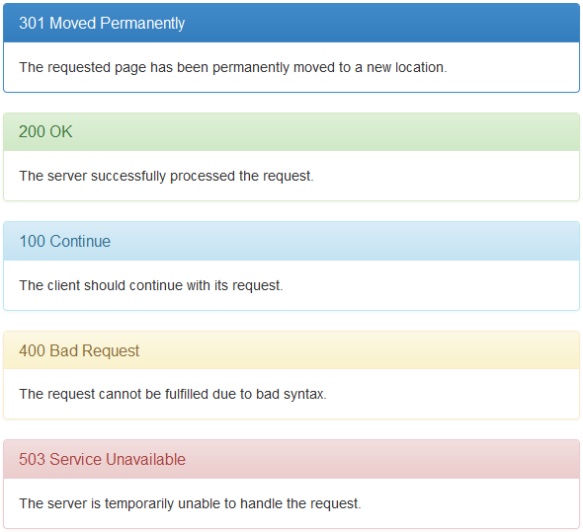Click the word 'Unavailable' in the last heading

145,460
